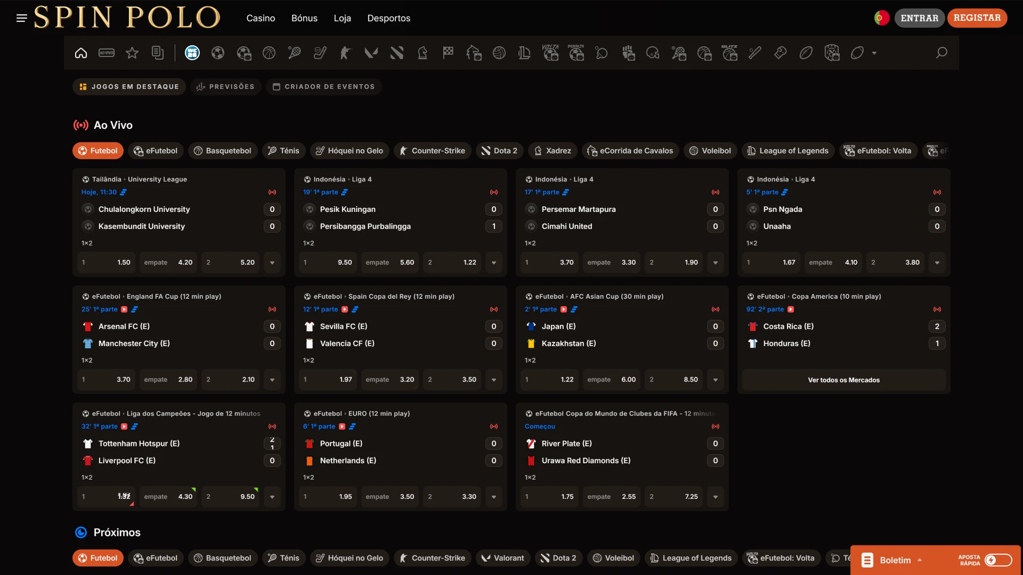
Task: Open favorites with the star icon
Action: [132, 53]
